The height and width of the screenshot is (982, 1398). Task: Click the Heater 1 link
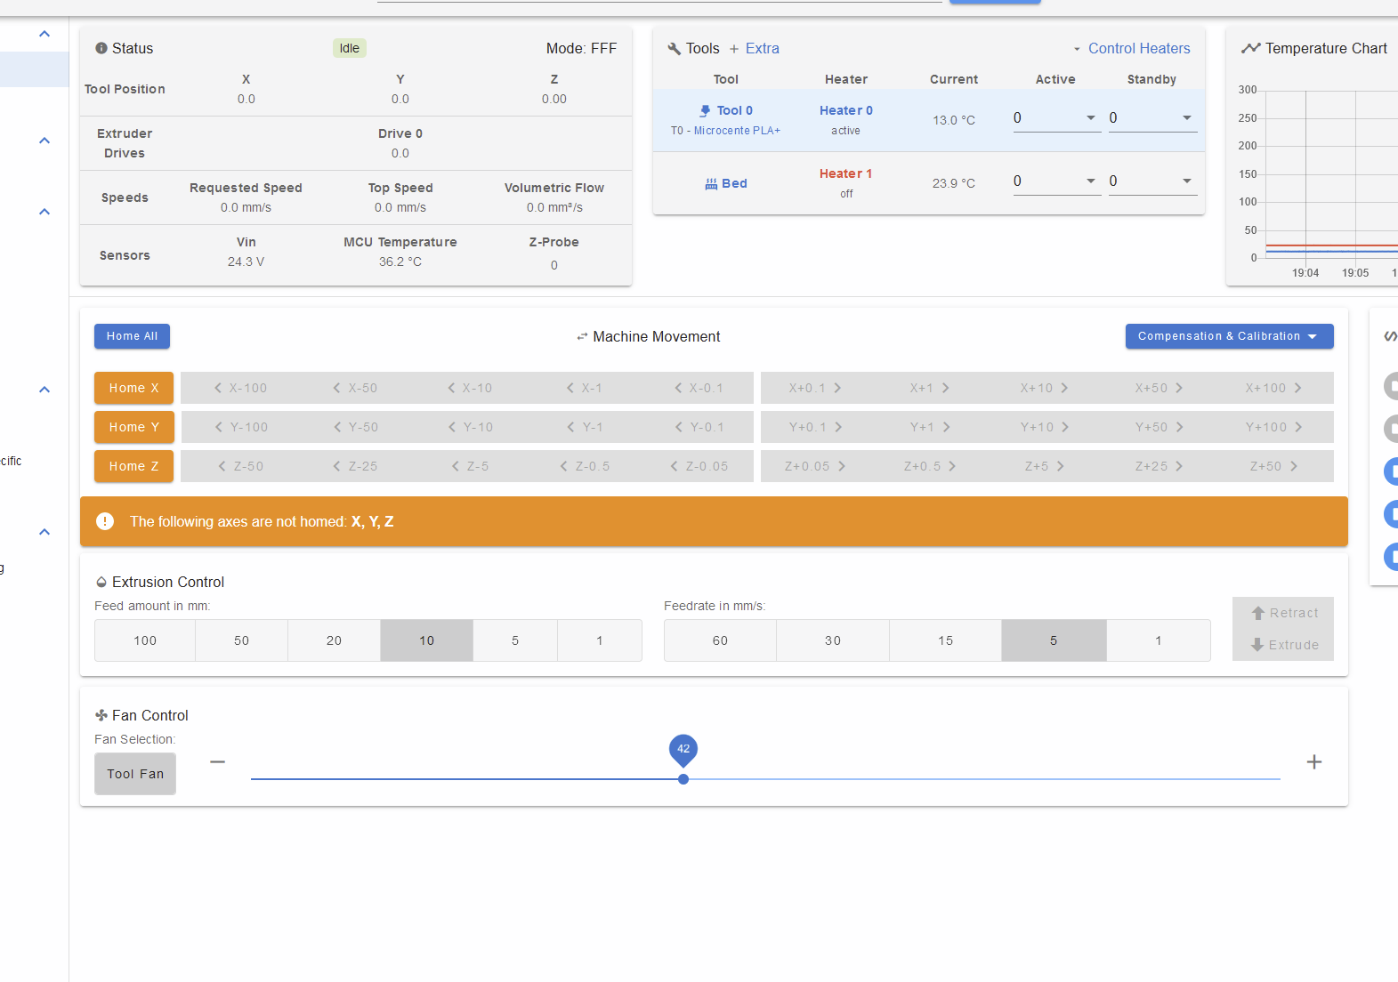pyautogui.click(x=845, y=173)
